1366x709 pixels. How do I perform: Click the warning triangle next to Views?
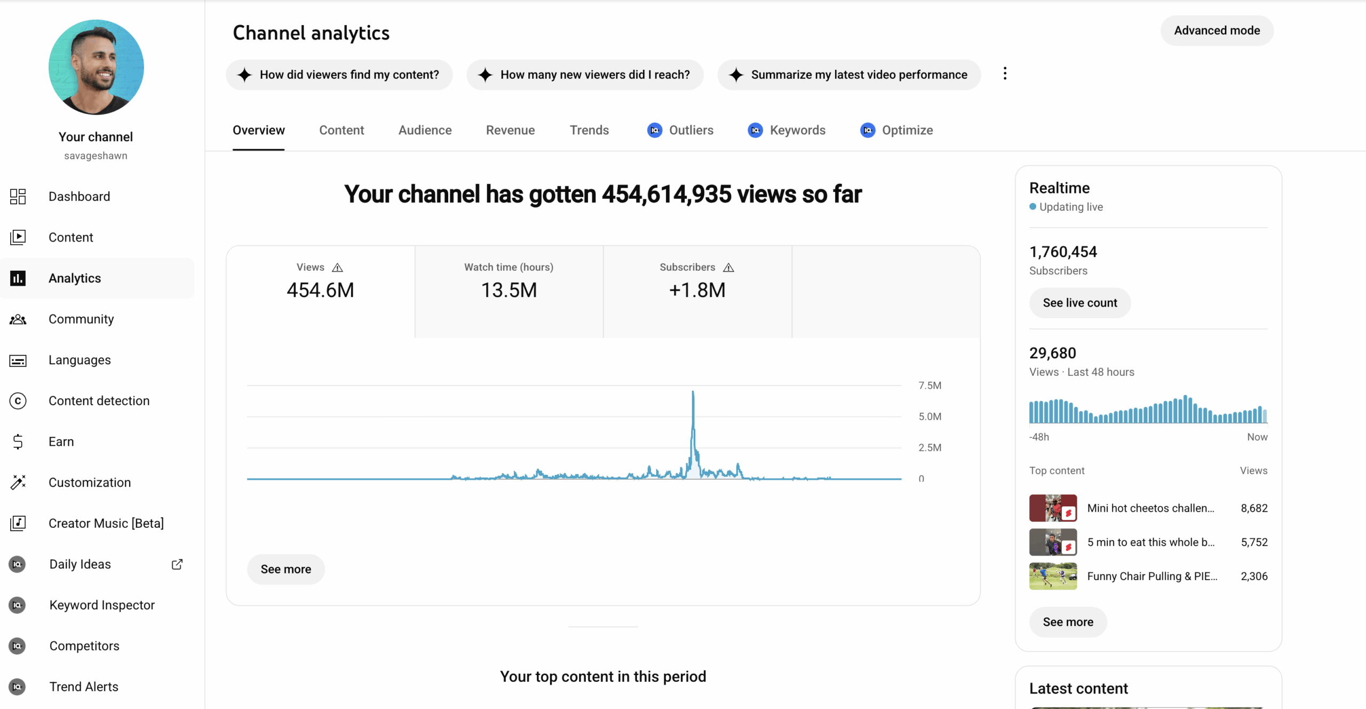337,268
